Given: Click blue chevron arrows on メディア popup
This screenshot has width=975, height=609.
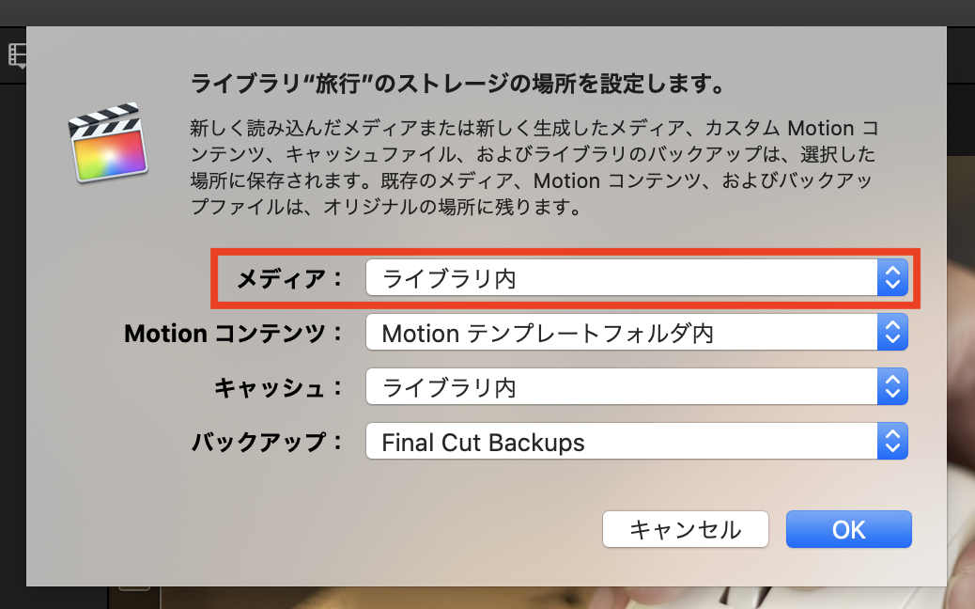Looking at the screenshot, I should coord(892,278).
